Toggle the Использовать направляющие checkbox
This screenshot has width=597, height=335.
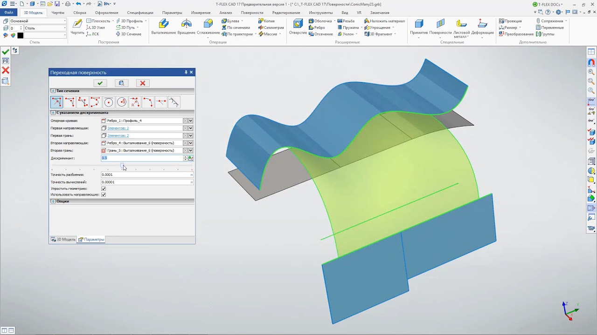(x=104, y=194)
